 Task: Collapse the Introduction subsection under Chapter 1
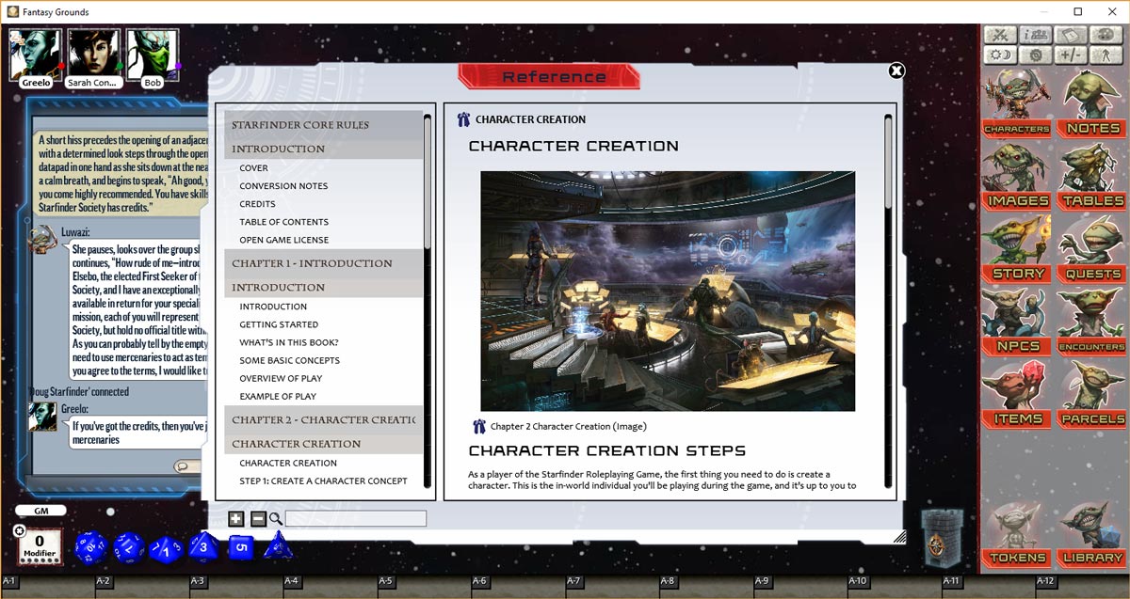[x=323, y=287]
